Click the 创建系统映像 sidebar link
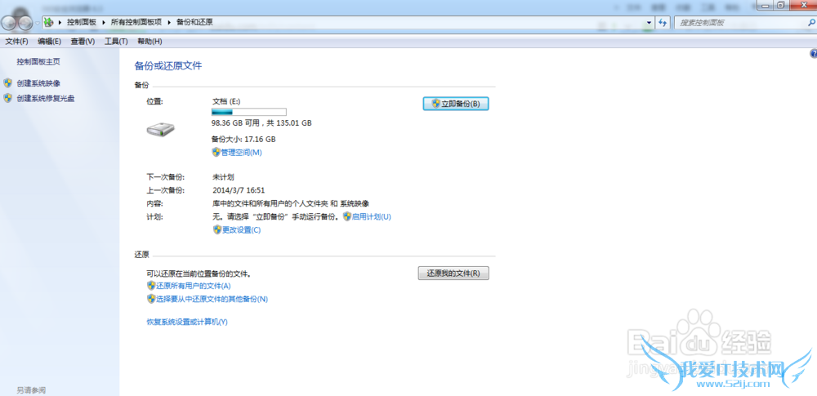Viewport: 817px width, 396px height. pos(38,82)
